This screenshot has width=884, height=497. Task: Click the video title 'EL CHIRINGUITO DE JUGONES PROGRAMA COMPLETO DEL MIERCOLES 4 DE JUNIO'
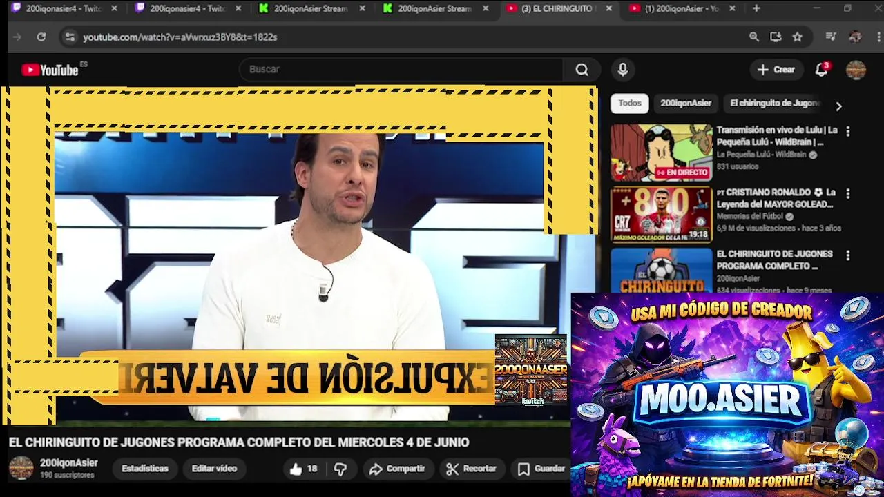point(239,442)
